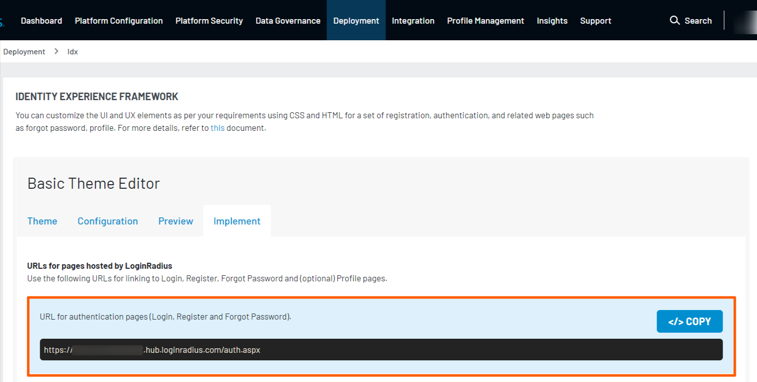Open the Profile Management menu

tap(485, 21)
